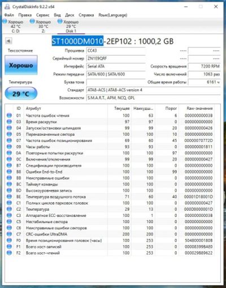The width and height of the screenshot is (226, 288).
Task: Click the Атрибут column header
Action: pos(33,108)
